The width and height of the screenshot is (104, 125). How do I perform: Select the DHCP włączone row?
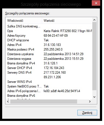point(49,40)
